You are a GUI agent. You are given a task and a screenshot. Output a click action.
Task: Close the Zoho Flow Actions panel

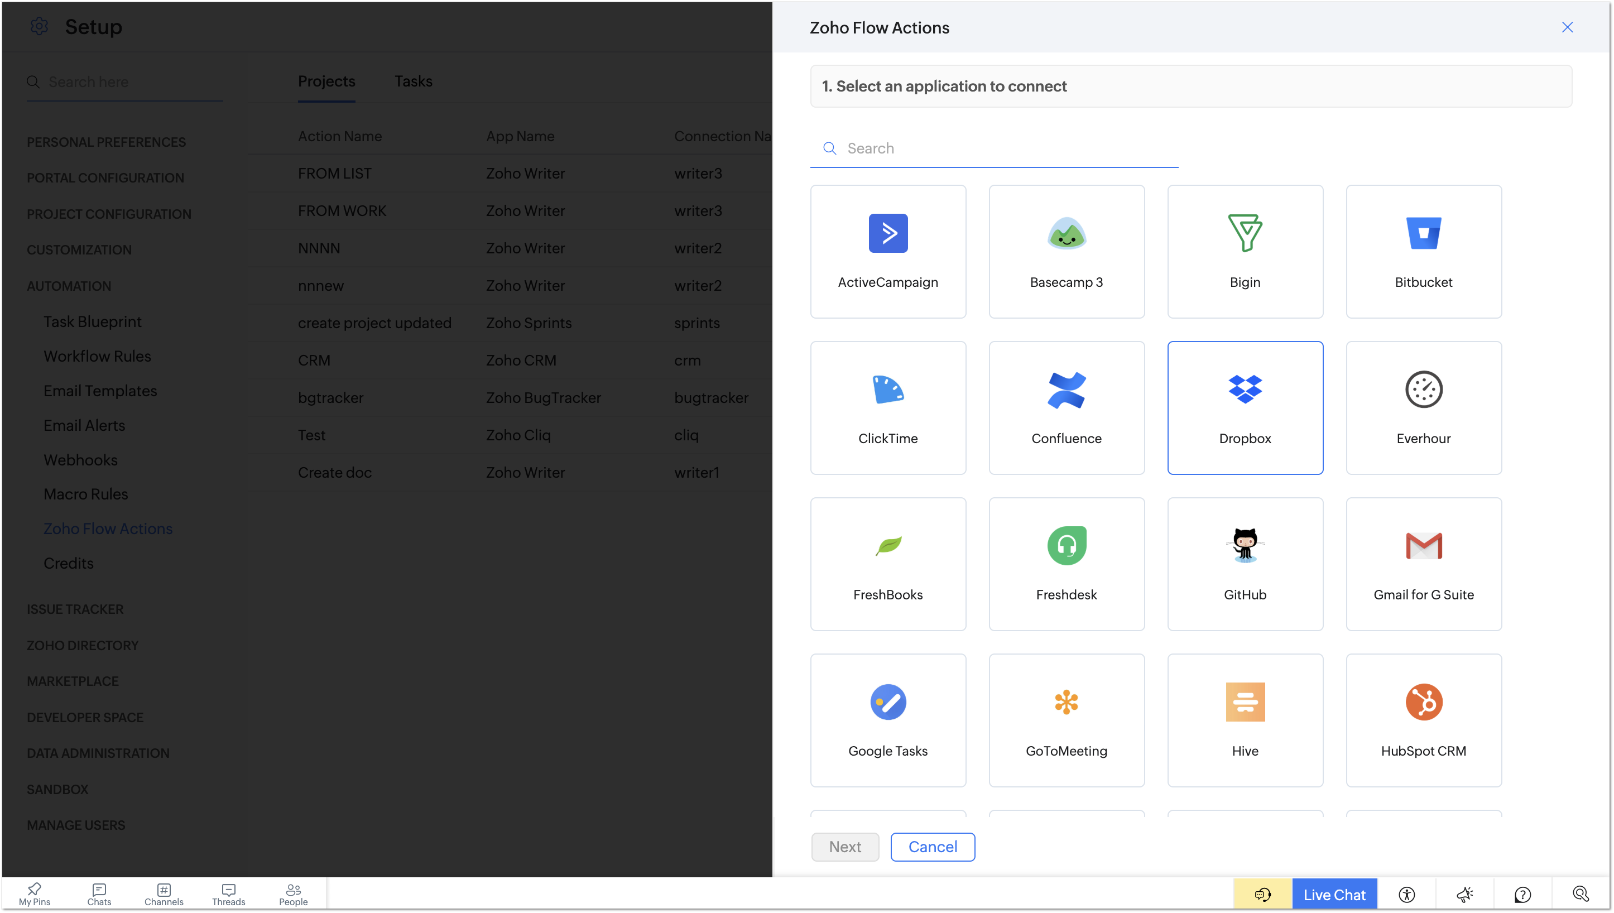[1567, 27]
